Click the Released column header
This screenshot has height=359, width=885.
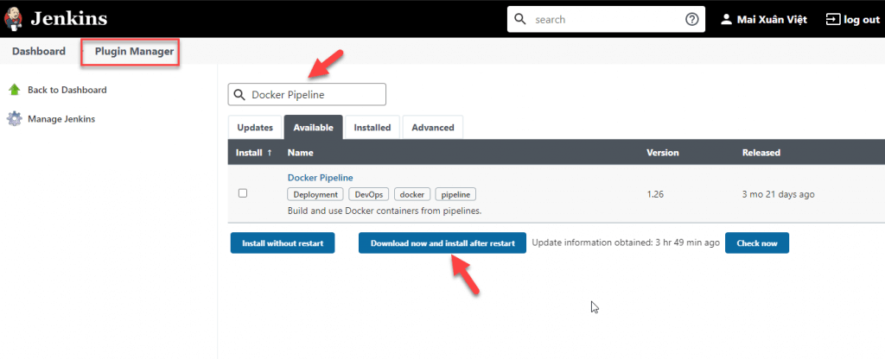click(761, 153)
